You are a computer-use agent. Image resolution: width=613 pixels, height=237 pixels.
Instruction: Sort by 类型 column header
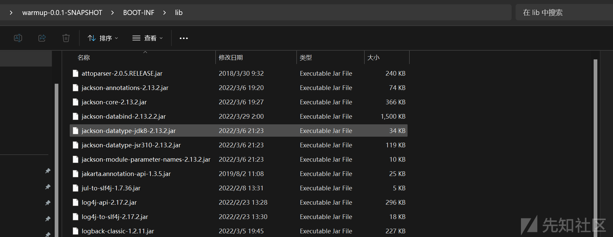click(306, 58)
